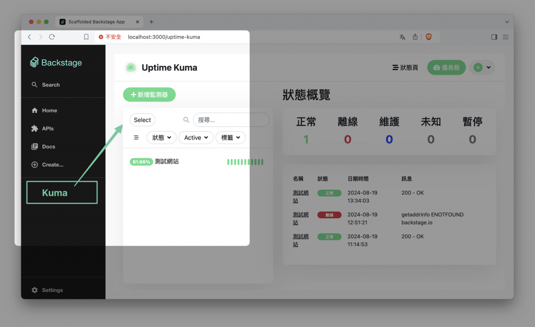Open the 標籤 tags dropdown
The image size is (535, 327).
point(230,138)
